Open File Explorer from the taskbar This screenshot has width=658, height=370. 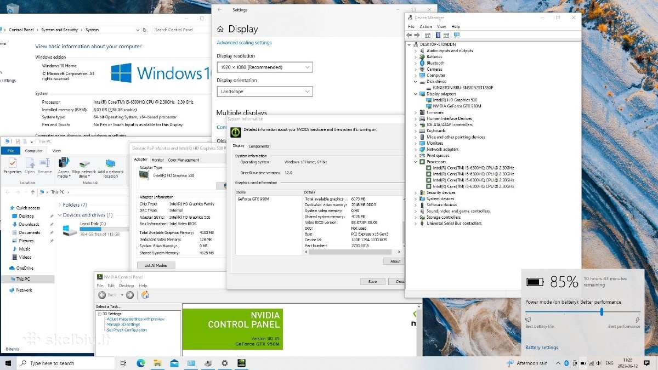(157, 363)
